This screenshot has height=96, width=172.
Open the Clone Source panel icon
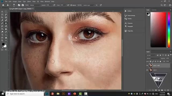(23, 5)
